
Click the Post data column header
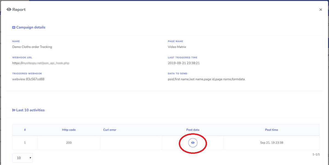(x=193, y=130)
